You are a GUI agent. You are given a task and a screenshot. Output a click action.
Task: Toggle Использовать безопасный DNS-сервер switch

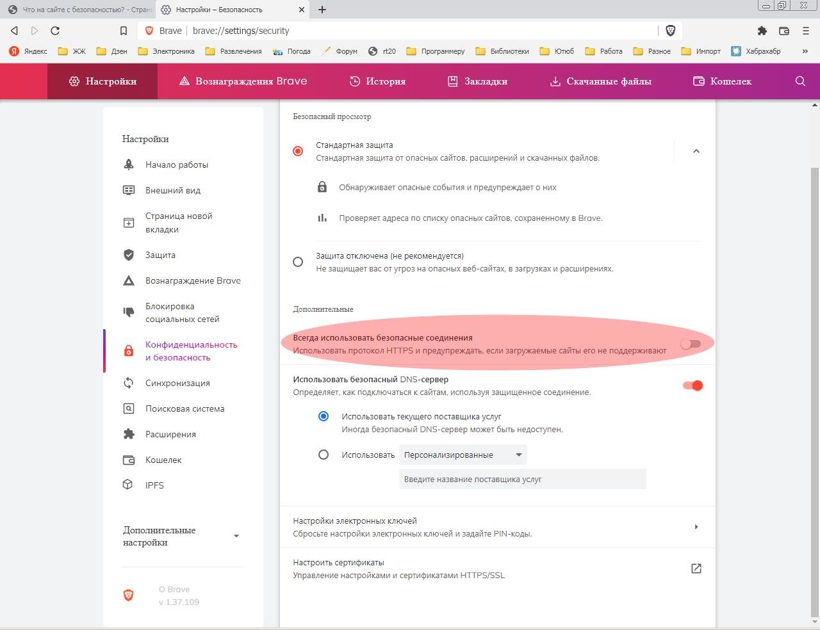693,385
